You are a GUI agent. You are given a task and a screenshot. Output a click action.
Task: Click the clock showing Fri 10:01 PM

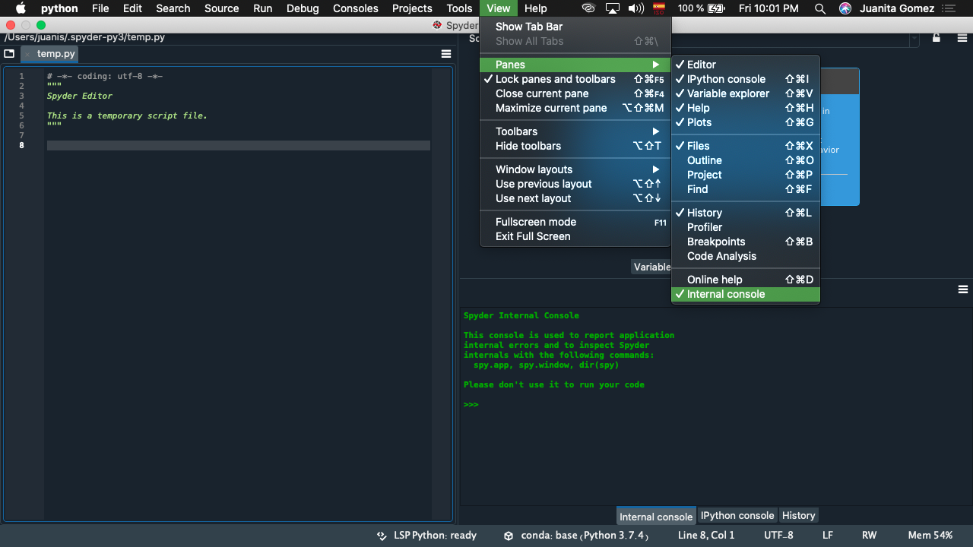(769, 8)
